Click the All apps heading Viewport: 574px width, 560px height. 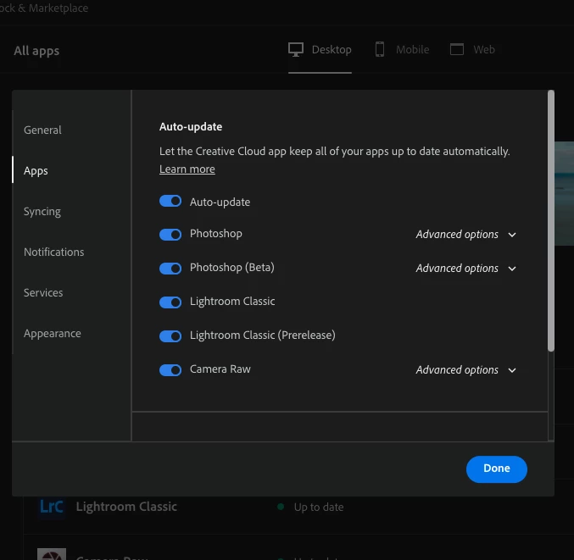[36, 51]
